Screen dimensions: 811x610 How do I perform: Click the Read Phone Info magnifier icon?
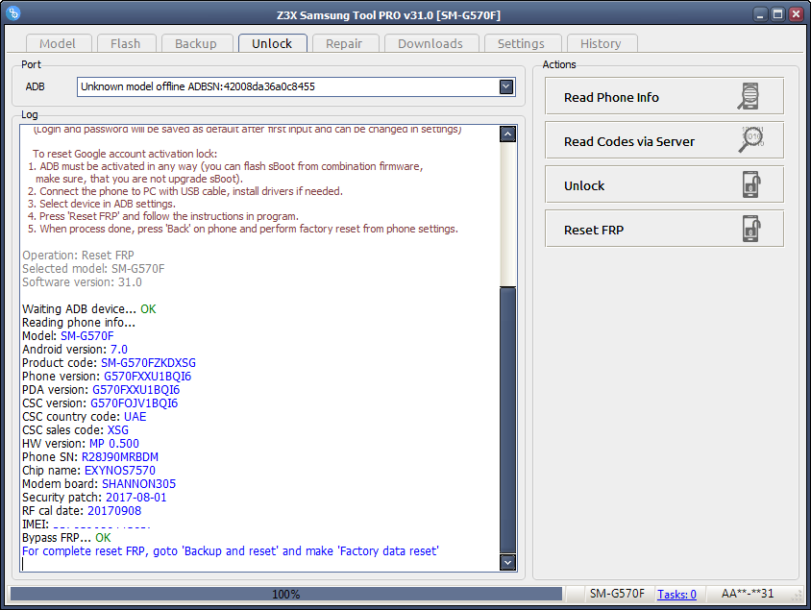pos(749,96)
